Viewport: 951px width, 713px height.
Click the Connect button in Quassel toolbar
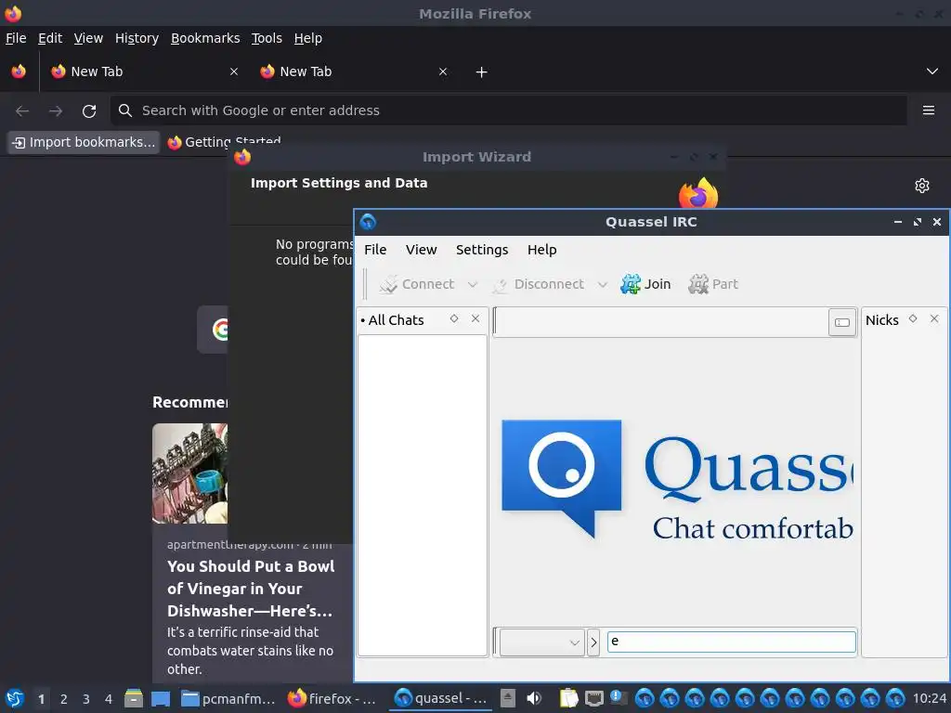(417, 284)
